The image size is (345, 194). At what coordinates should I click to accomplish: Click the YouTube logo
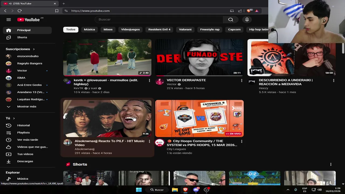[29, 19]
